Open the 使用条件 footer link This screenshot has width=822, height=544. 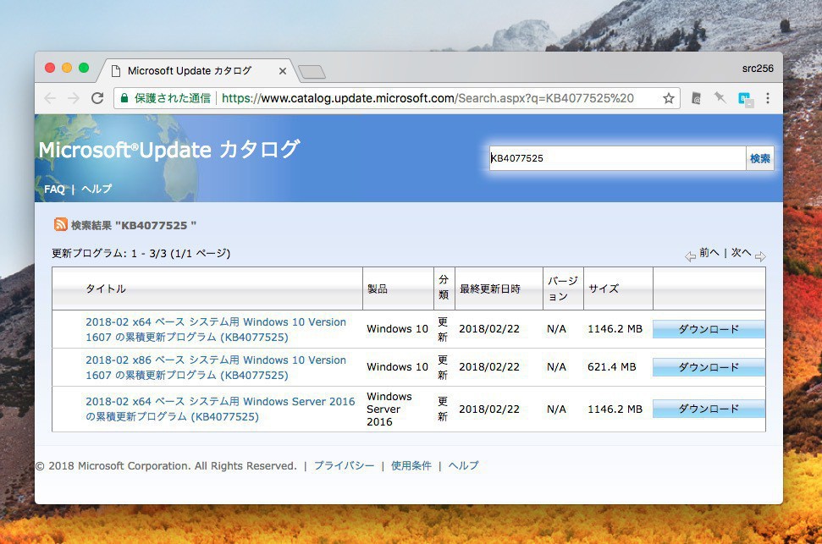tap(411, 465)
